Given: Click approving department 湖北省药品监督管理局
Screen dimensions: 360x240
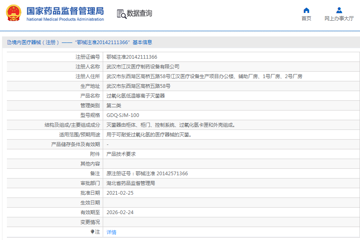Looking at the screenshot, I should pos(131,183).
